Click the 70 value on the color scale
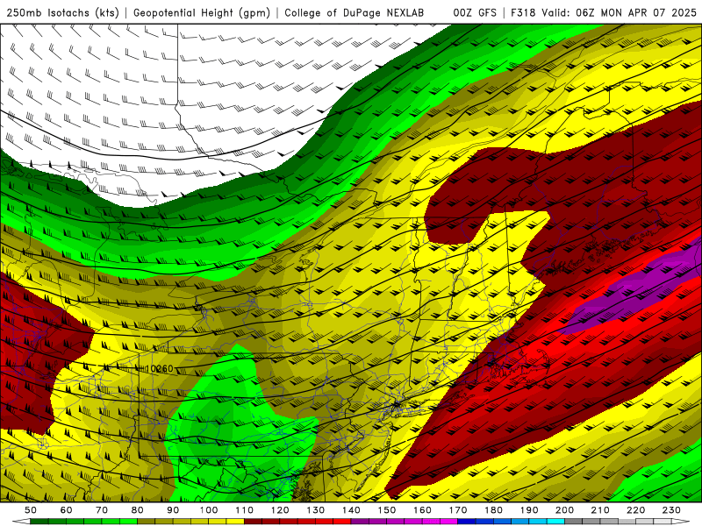Viewport: 702px width, 526px height. tap(102, 510)
